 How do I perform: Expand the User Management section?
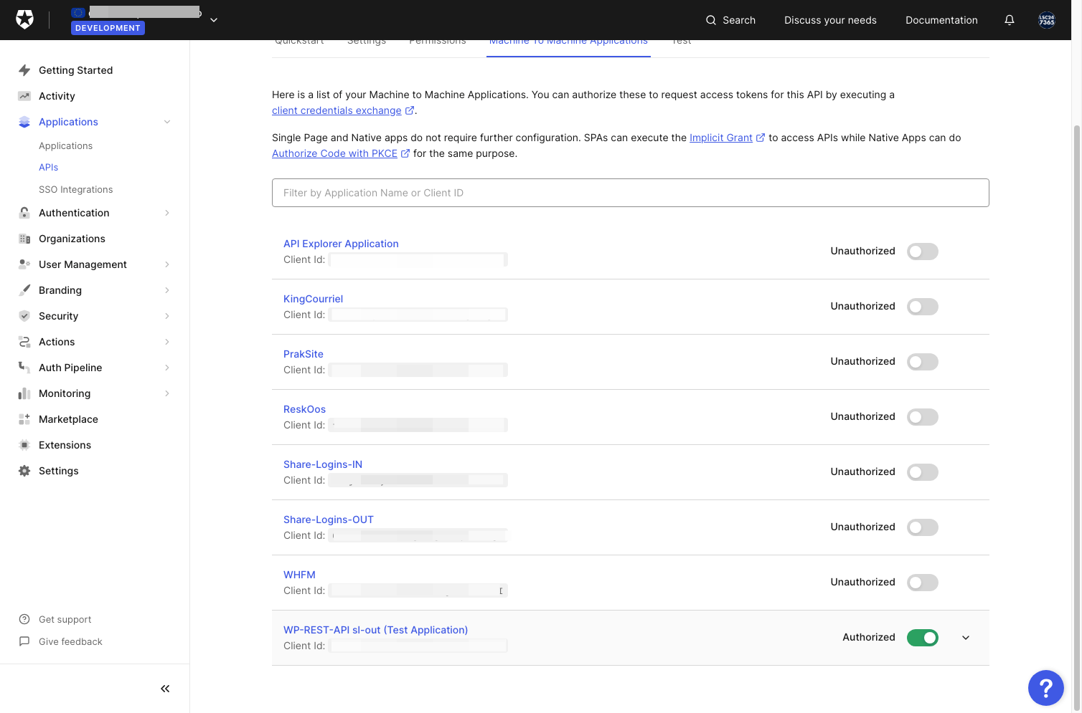(x=167, y=264)
